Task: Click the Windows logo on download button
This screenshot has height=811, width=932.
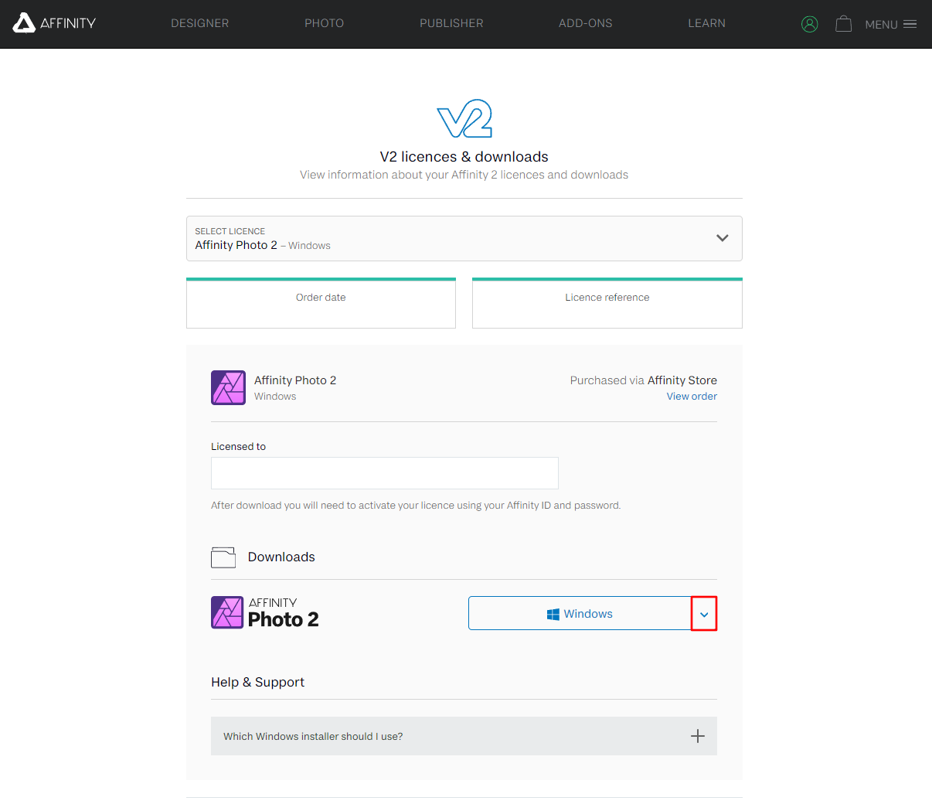Action: click(x=553, y=614)
